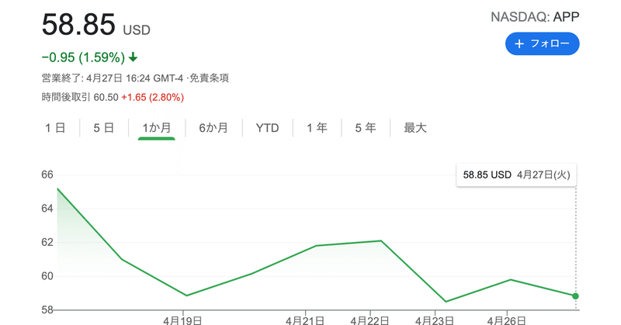Viewport: 621px width, 325px height.
Task: Click the フォロー follow button
Action: click(x=542, y=43)
